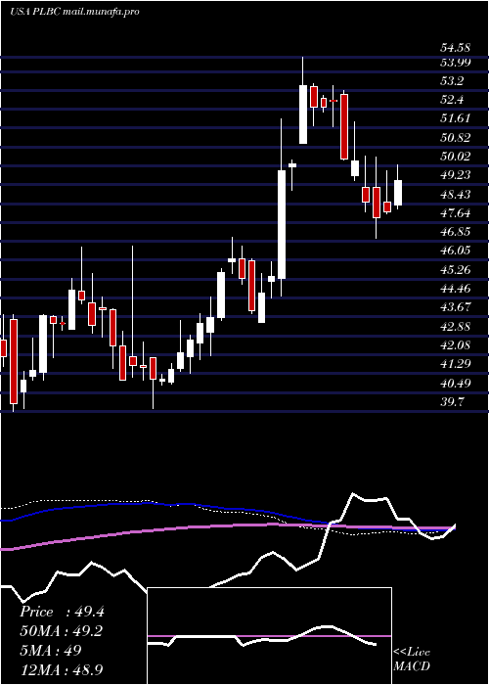
Task: Click the 'Price : 49.4' readout
Action: click(62, 612)
